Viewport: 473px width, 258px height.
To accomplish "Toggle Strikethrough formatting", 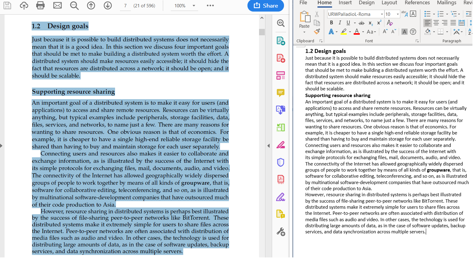I will [362, 23].
